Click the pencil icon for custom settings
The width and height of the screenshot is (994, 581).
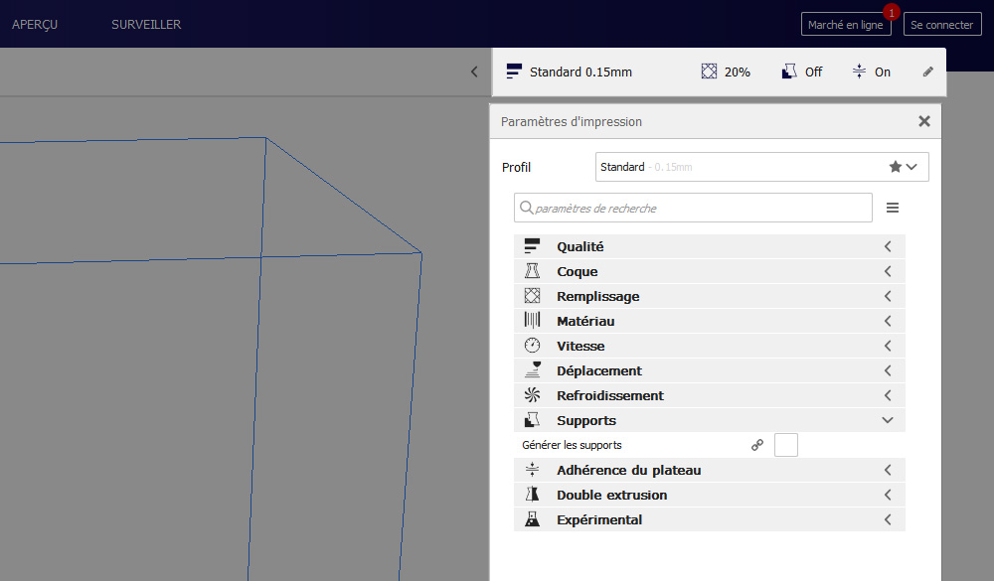927,72
